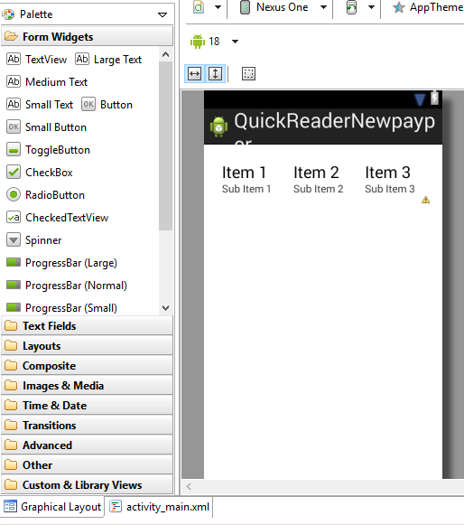Click Sub Item 1 text
Screen dimensions: 464x525
click(246, 189)
